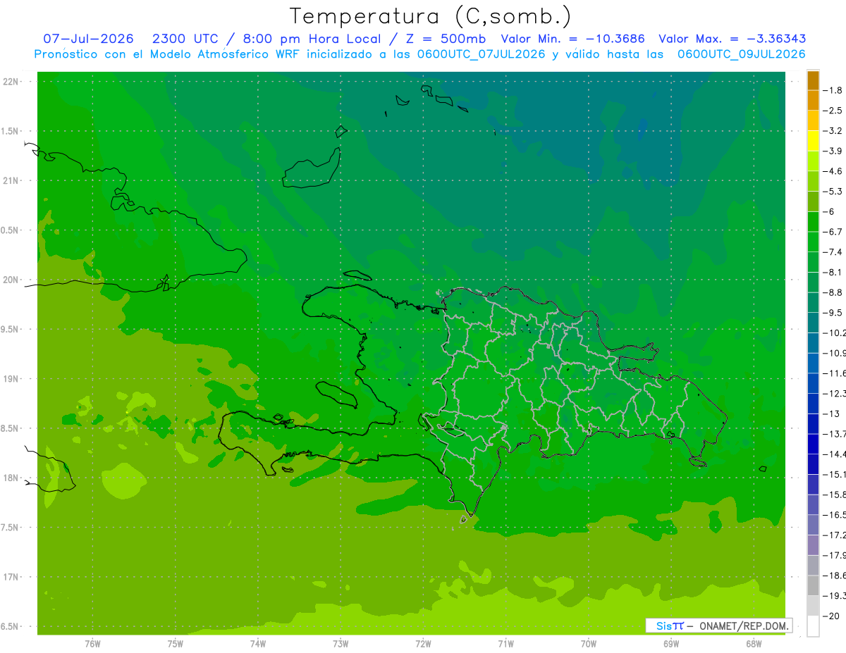The image size is (846, 653).
Task: Click the 'ONAMET/REP.DOM.' credit label
Action: pyautogui.click(x=743, y=626)
